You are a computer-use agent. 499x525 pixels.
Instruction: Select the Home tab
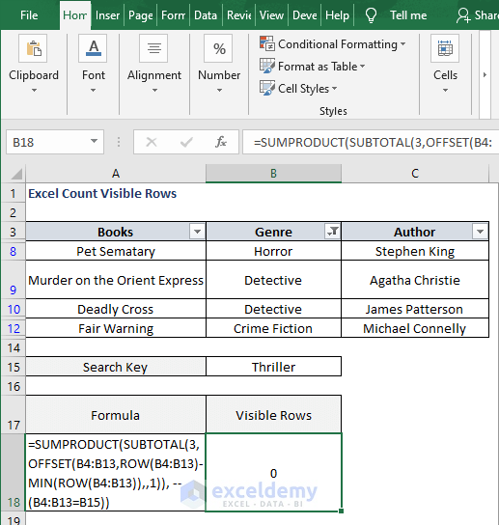point(75,15)
